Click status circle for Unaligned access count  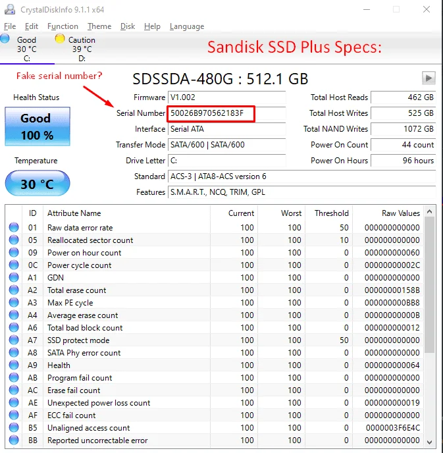click(14, 427)
